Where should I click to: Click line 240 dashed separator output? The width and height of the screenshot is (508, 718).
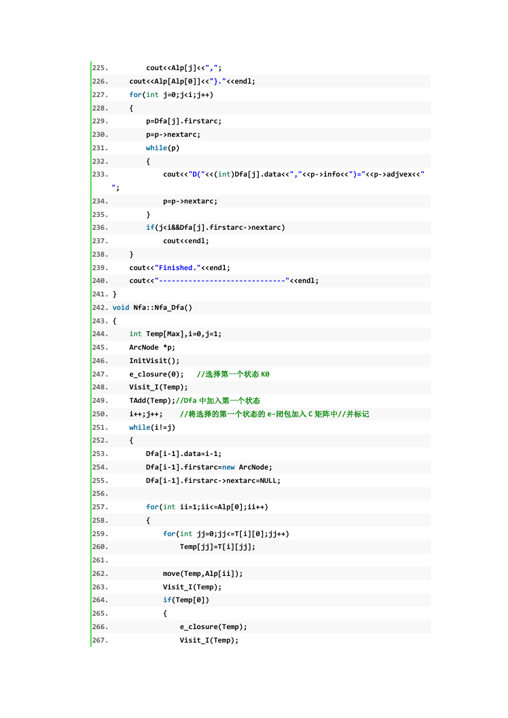(224, 281)
